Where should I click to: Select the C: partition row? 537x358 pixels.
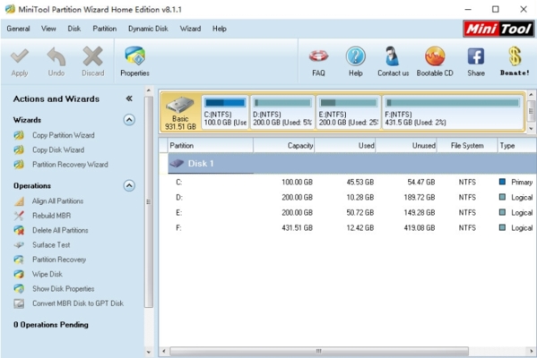pyautogui.click(x=352, y=183)
